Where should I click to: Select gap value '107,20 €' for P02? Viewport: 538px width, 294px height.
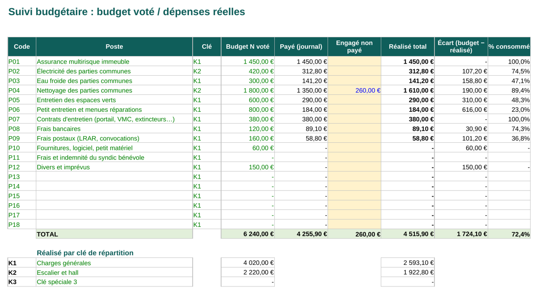click(x=461, y=71)
